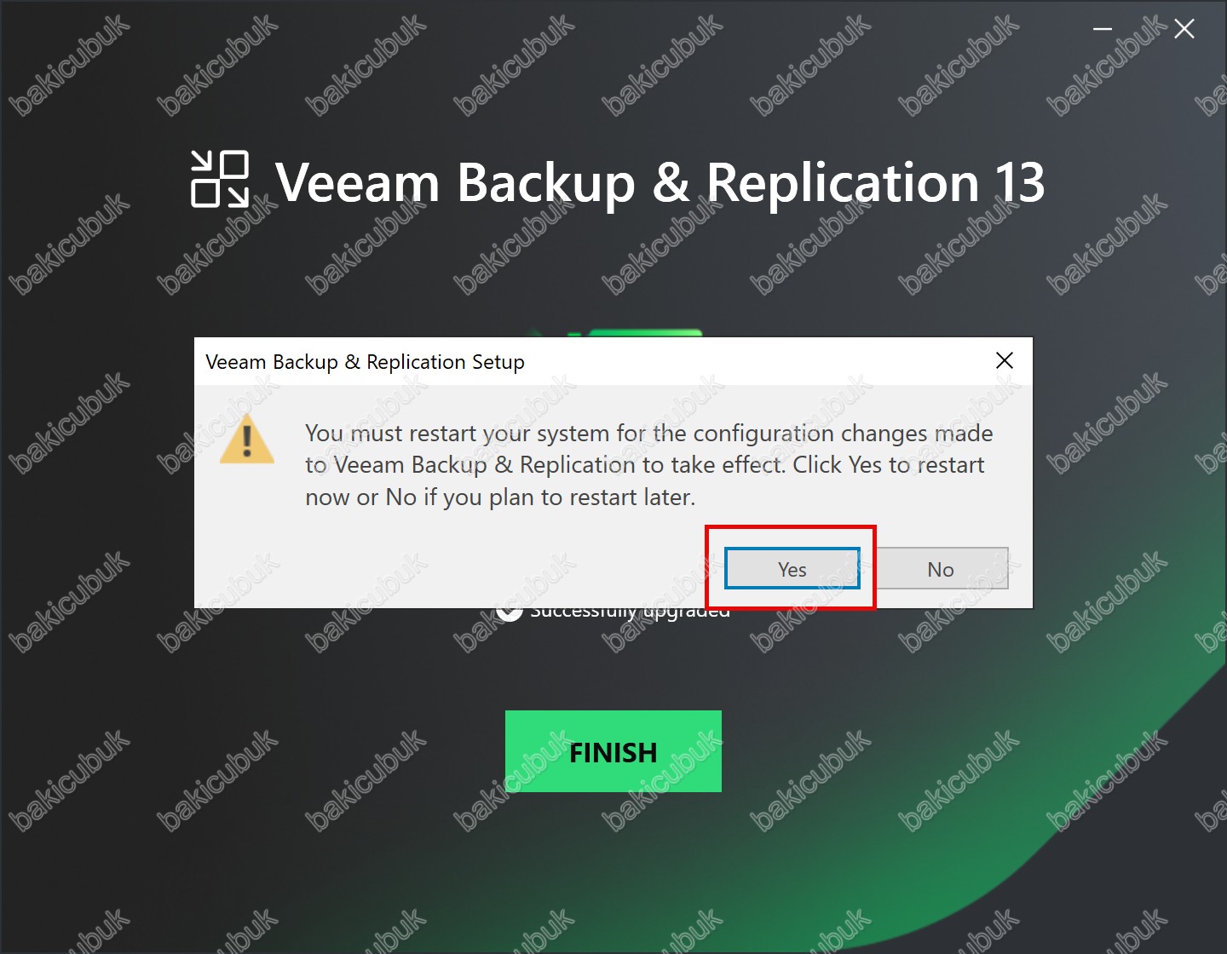Select the Successfully upgraded status text
1227x954 pixels.
631,613
